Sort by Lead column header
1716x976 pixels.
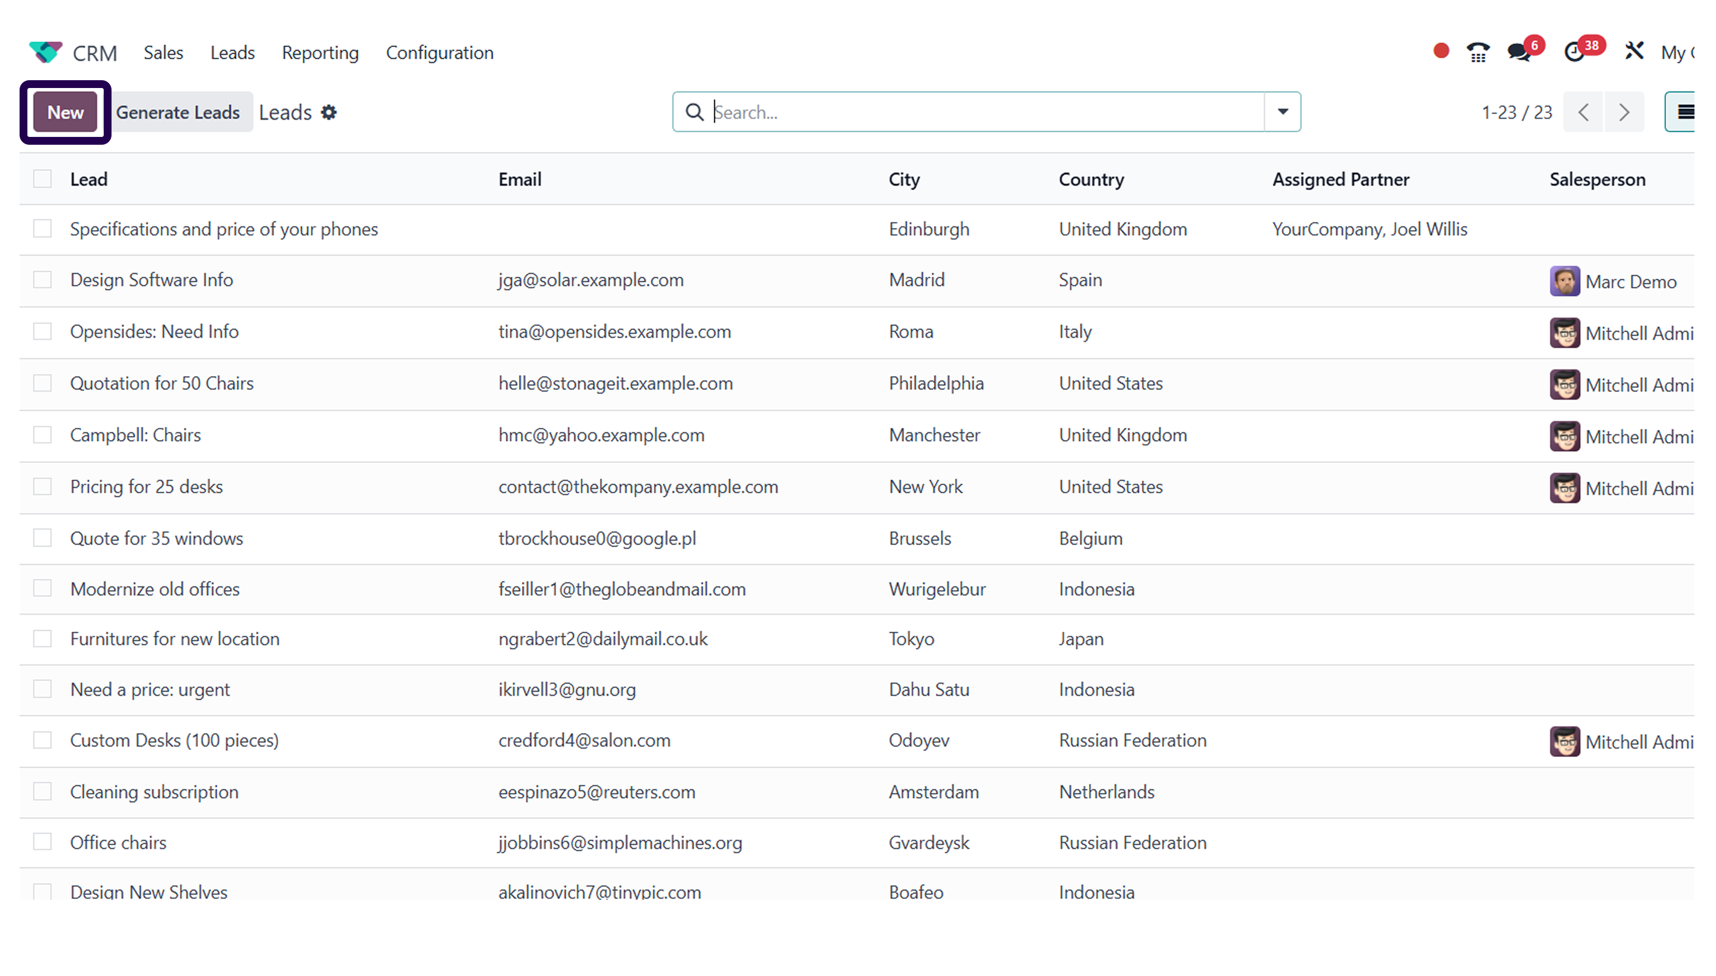click(89, 179)
